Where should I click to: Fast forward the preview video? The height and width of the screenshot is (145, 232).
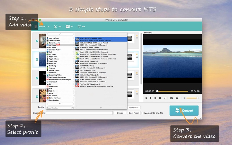tap(155, 98)
